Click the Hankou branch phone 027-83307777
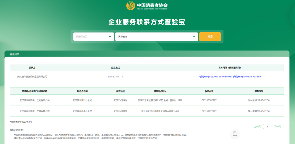The image size is (295, 144). [209, 100]
